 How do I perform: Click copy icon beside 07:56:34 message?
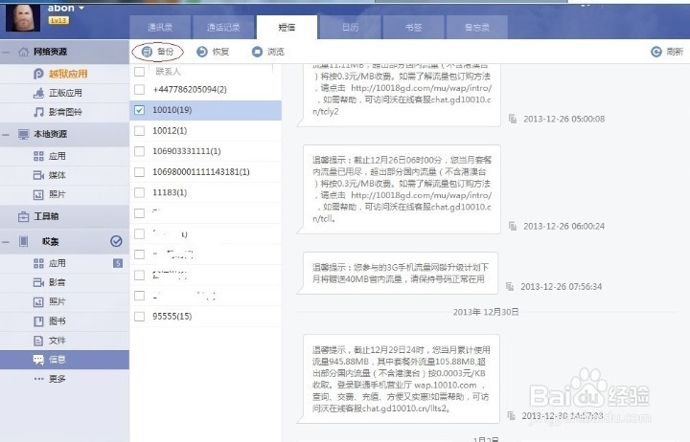[510, 286]
